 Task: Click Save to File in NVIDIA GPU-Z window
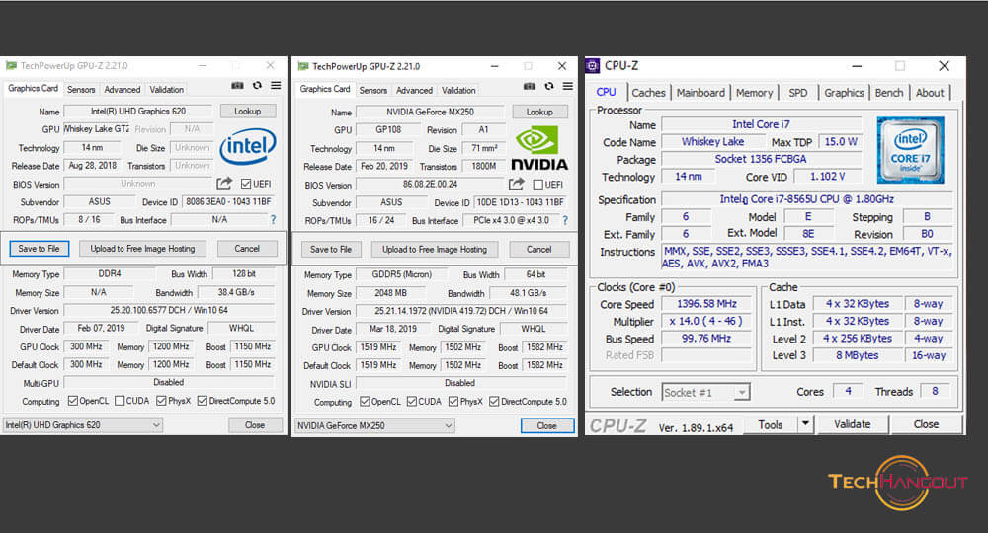pos(331,249)
